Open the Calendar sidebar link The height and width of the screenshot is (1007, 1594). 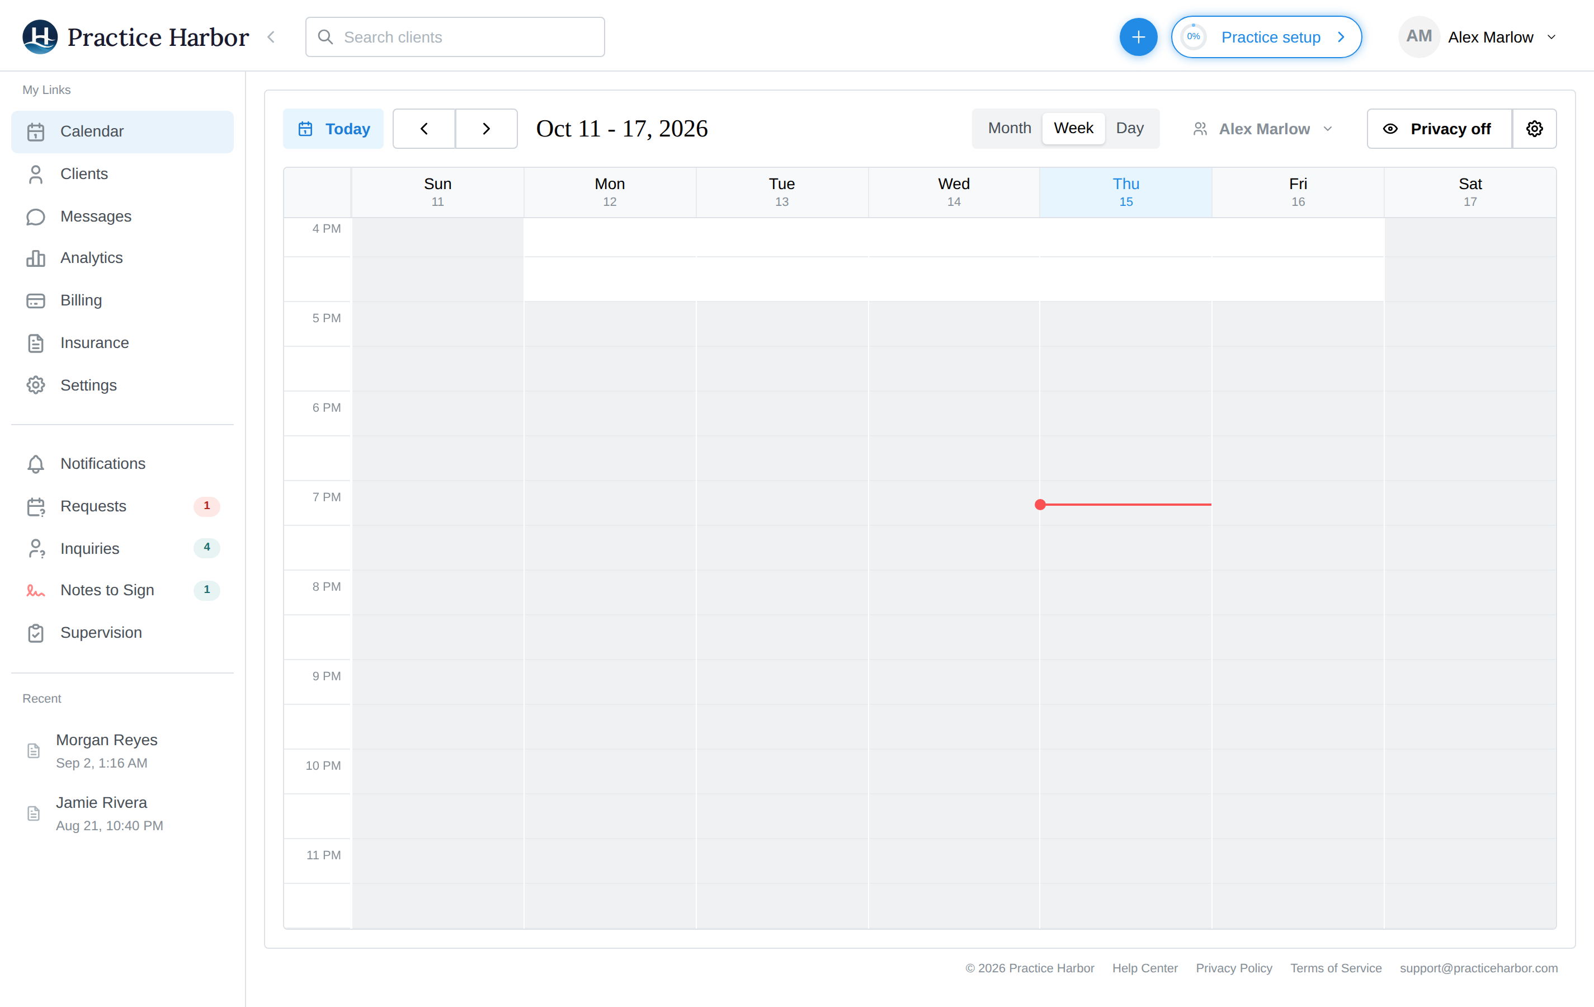pos(122,131)
